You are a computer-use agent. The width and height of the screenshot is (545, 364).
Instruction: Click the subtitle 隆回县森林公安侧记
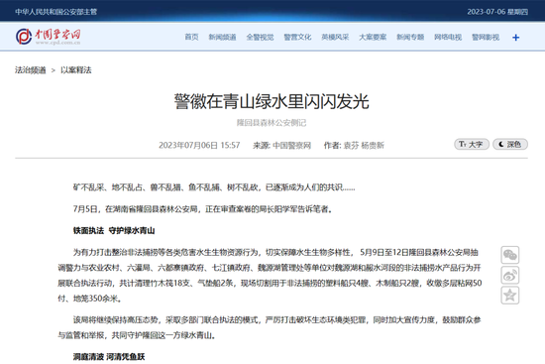[x=272, y=123]
